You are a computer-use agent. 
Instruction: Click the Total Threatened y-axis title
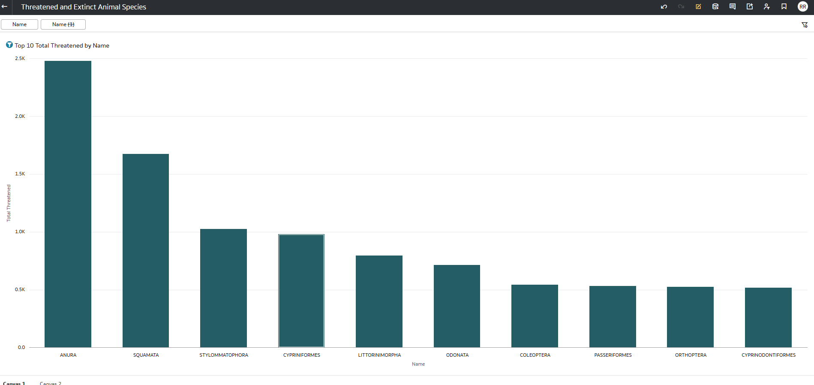(9, 203)
